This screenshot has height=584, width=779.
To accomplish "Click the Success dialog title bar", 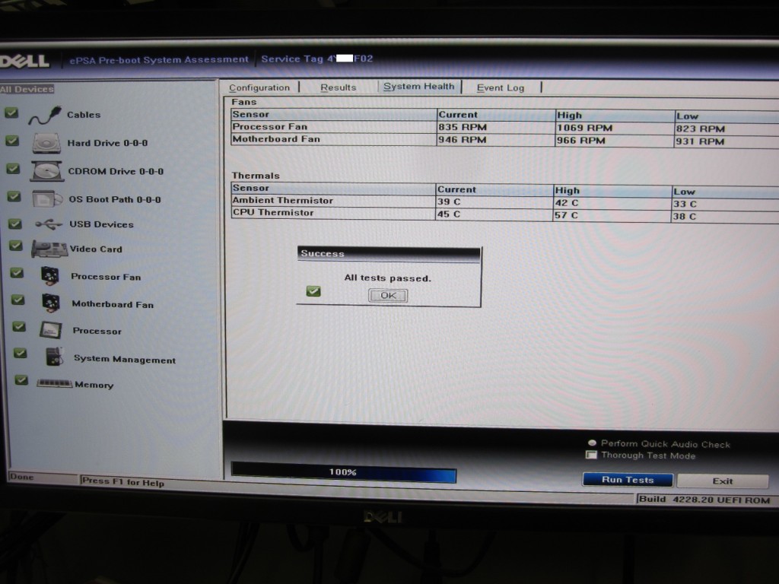I will point(389,253).
